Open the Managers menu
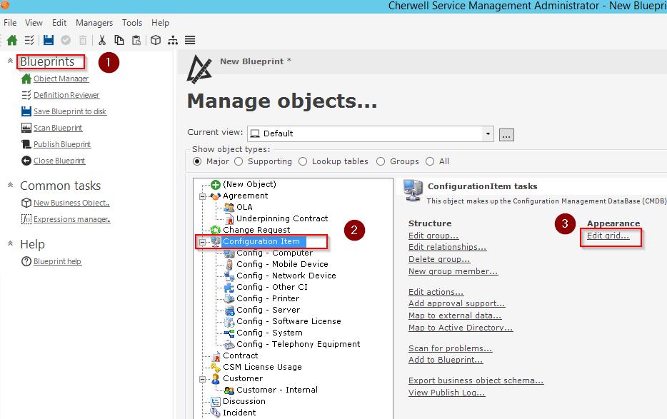 pyautogui.click(x=94, y=23)
